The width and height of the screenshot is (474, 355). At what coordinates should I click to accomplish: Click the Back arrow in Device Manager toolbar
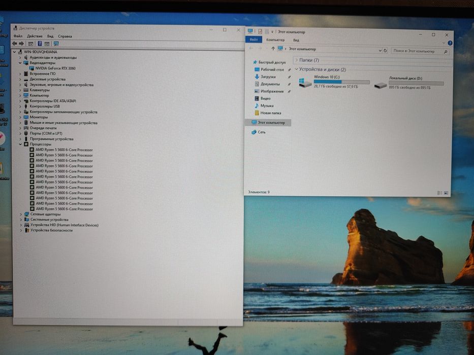point(15,44)
